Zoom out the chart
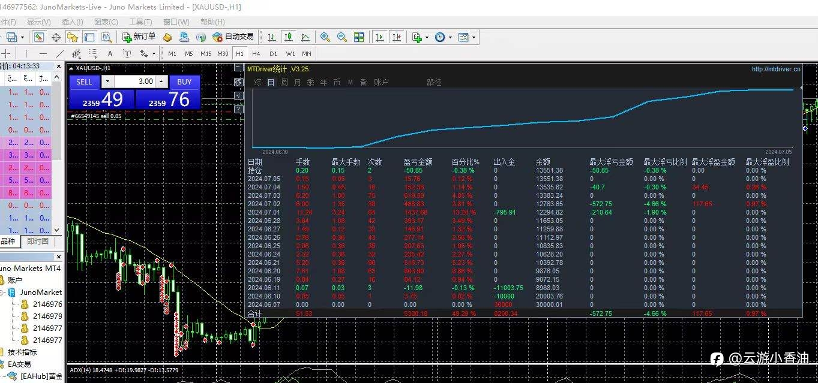This screenshot has height=383, width=818. (x=342, y=37)
